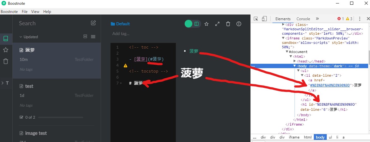Screen dimensions: 370x142
Task: Click the <!-- tocstop --> line in editor
Action: [148, 71]
